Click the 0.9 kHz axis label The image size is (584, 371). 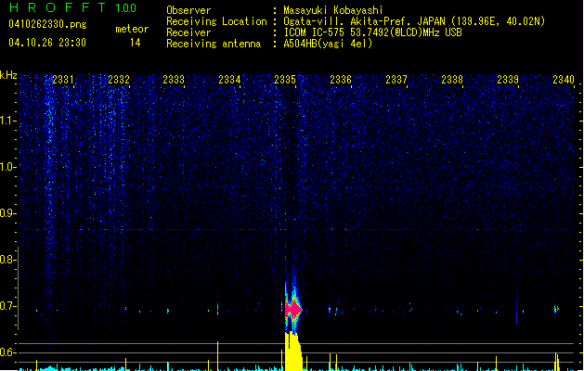click(x=7, y=213)
